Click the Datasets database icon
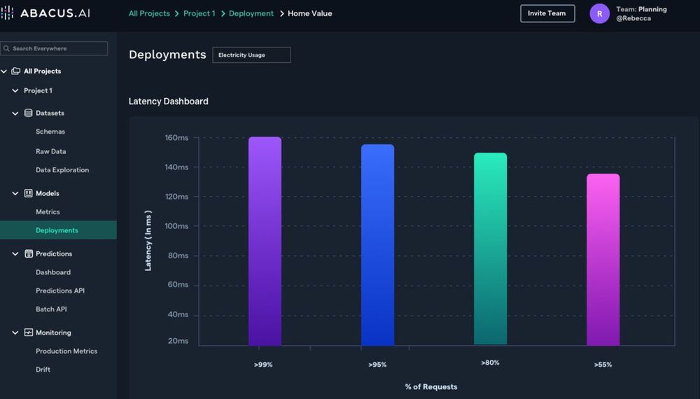700x399 pixels. [x=29, y=113]
